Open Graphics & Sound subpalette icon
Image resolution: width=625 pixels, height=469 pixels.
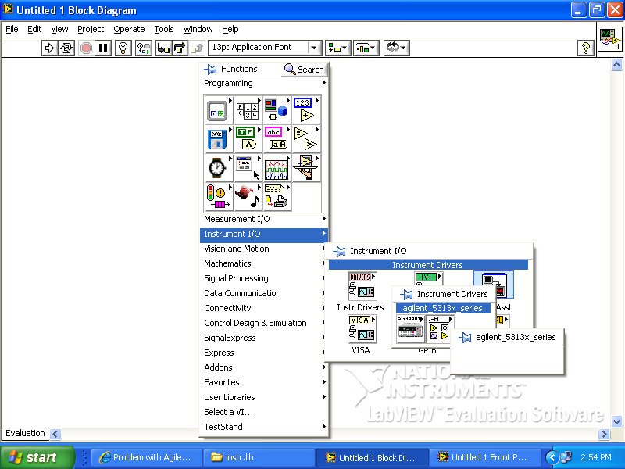[247, 197]
